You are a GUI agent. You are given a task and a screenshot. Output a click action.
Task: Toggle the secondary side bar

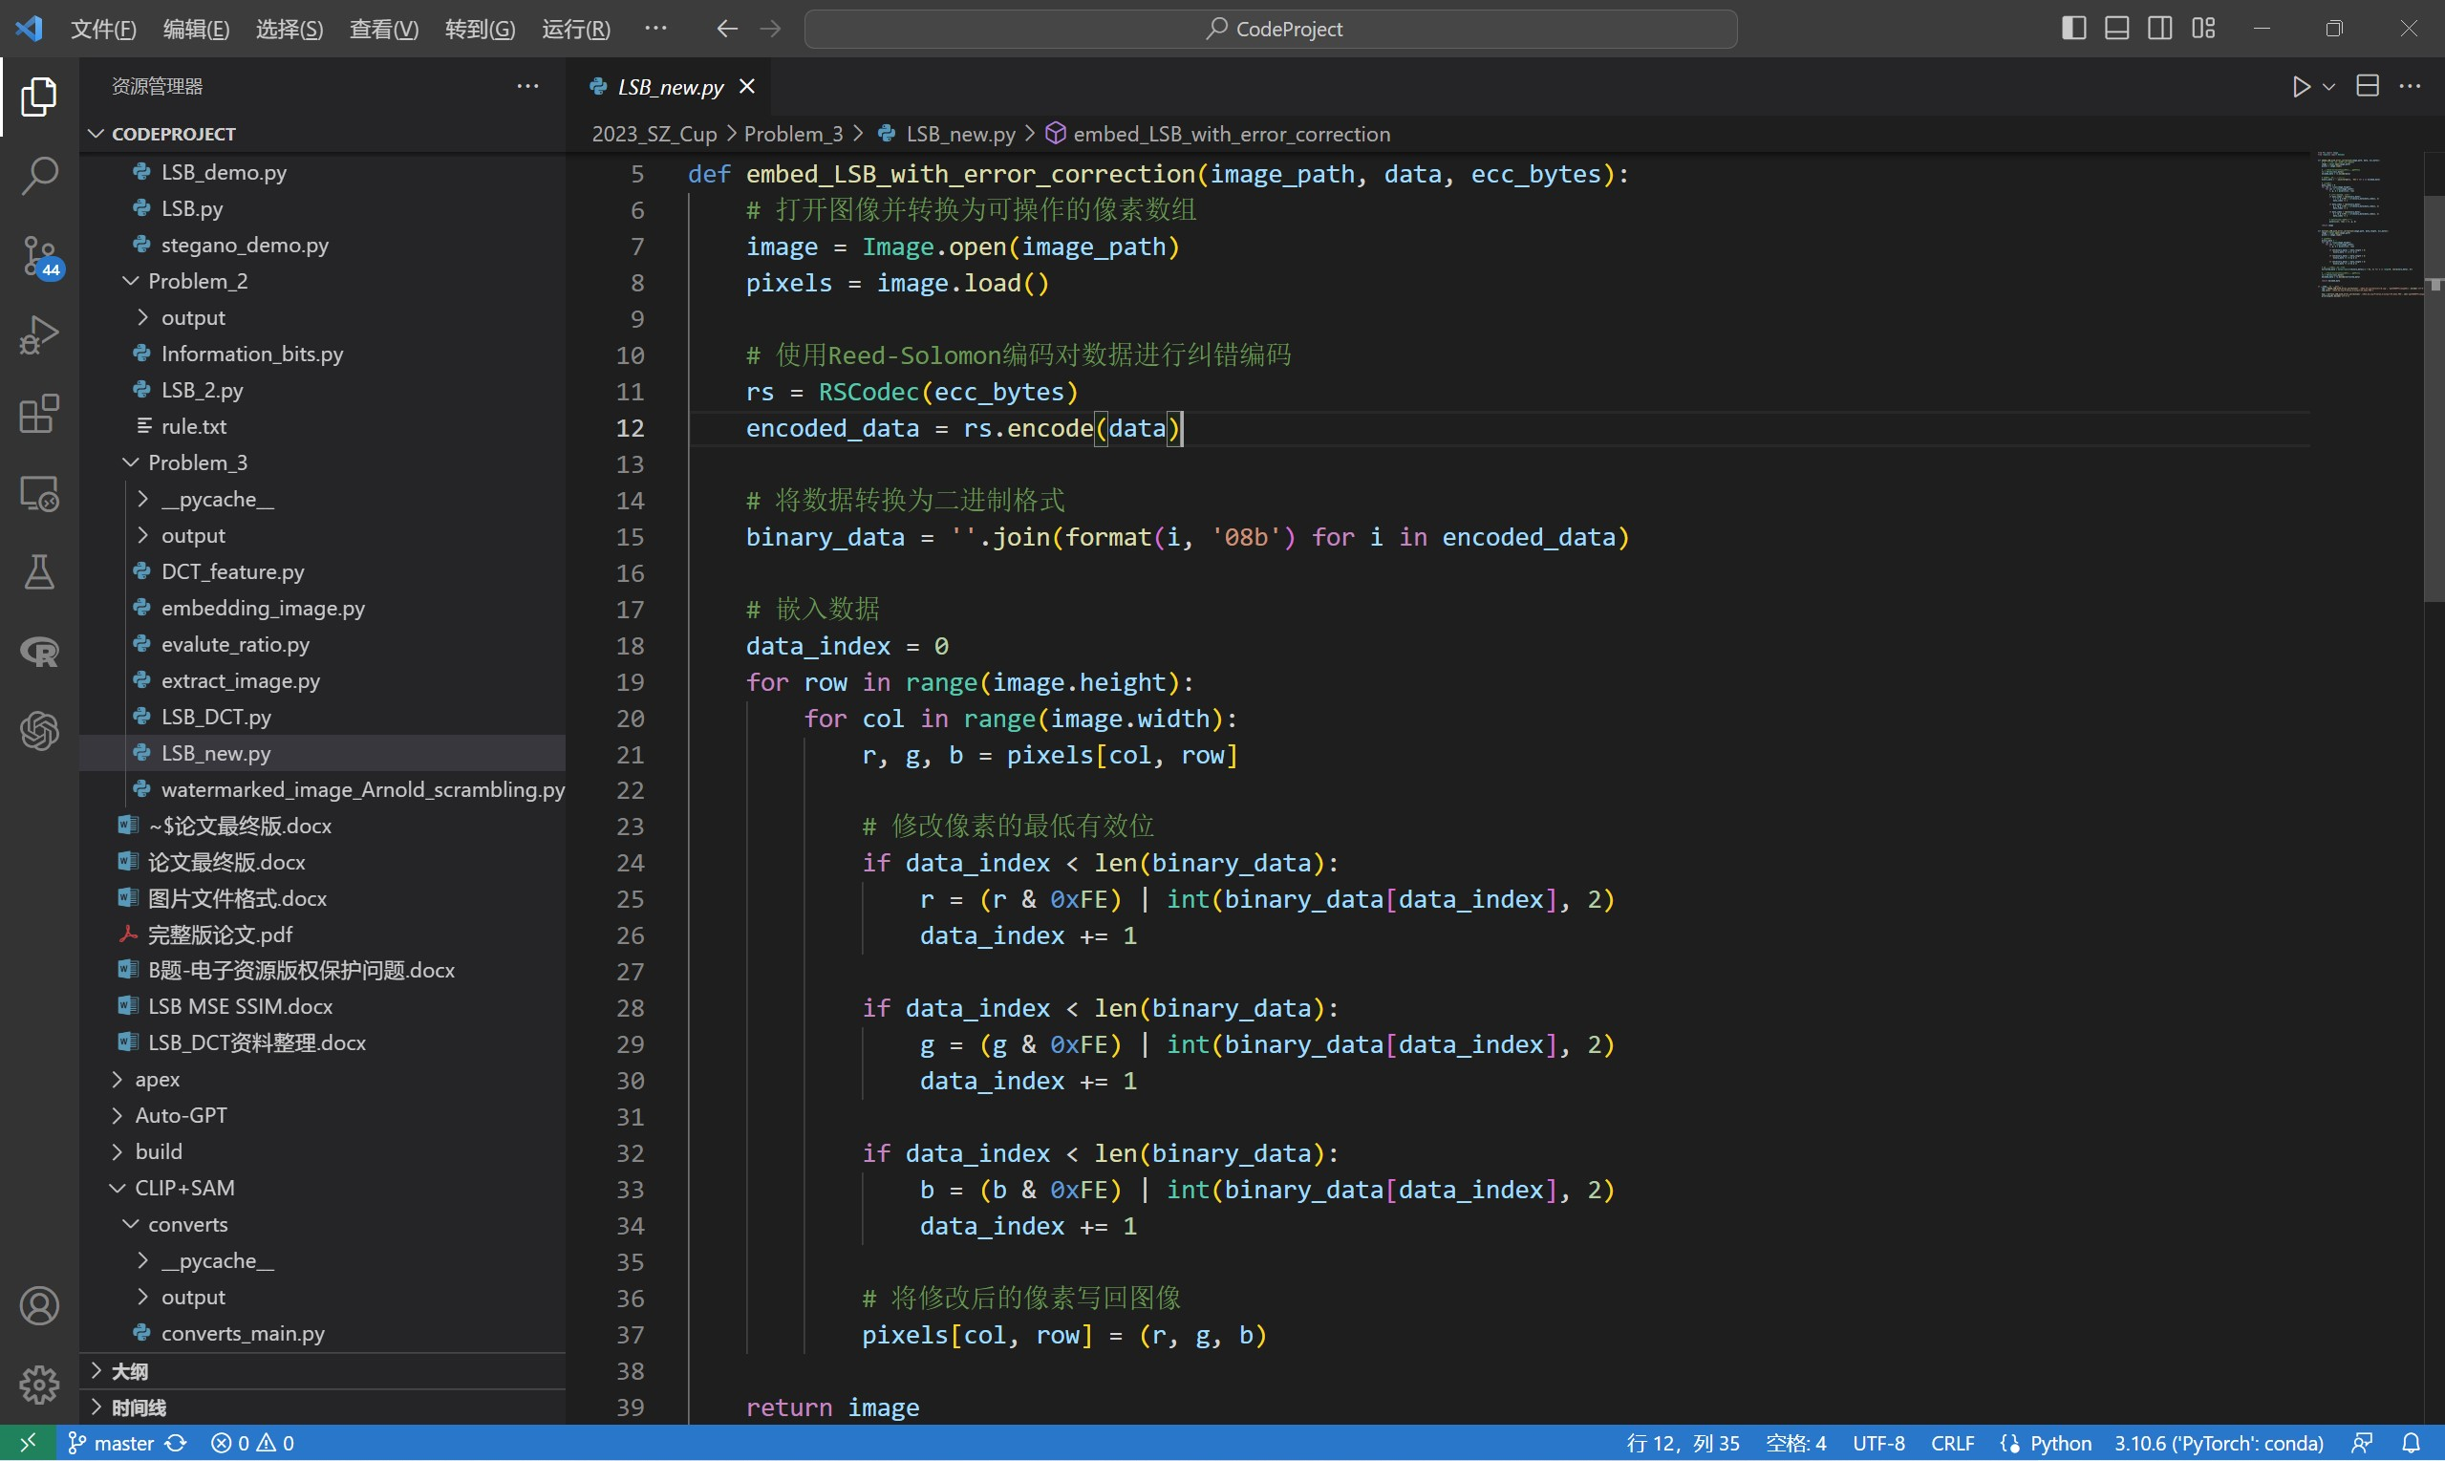click(2159, 29)
